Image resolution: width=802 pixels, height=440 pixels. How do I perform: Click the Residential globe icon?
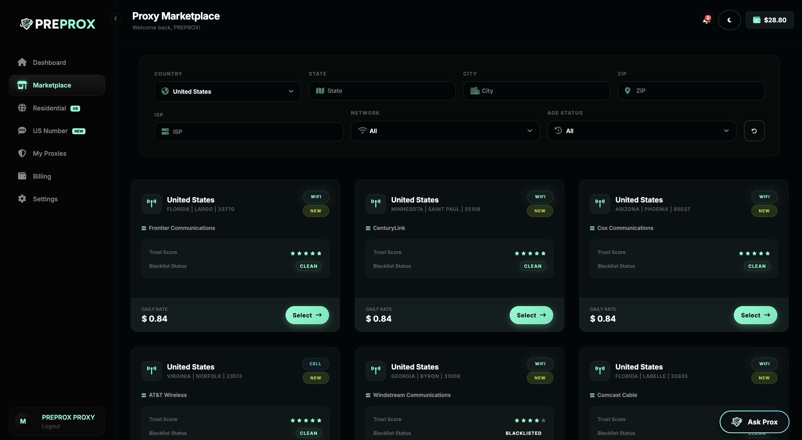22,108
